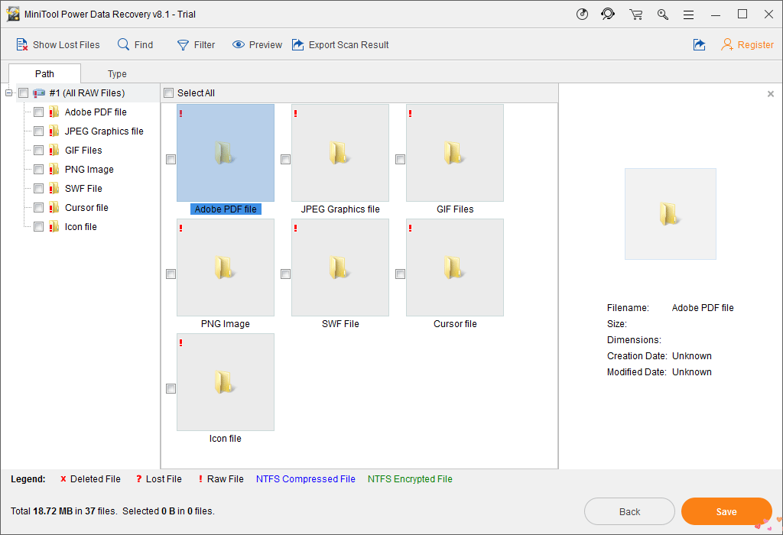The height and width of the screenshot is (535, 783).
Task: Click the Lost File legend entry
Action: click(159, 478)
